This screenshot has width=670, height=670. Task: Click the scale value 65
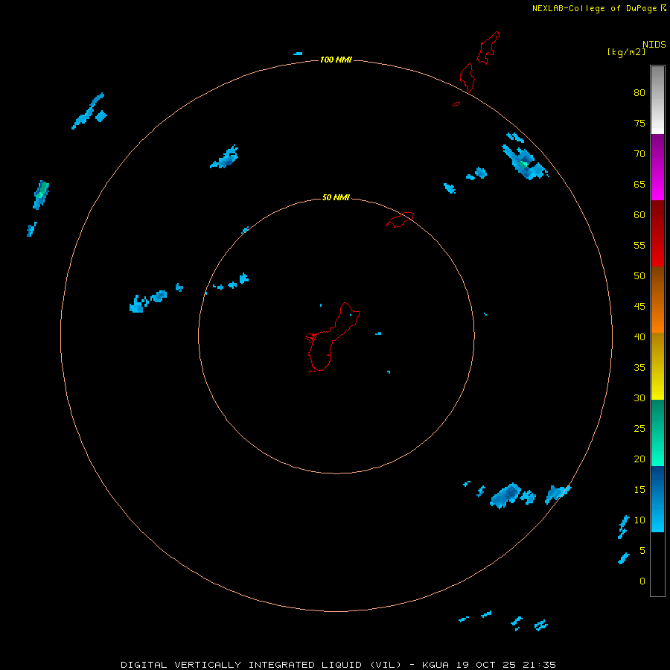(x=639, y=184)
